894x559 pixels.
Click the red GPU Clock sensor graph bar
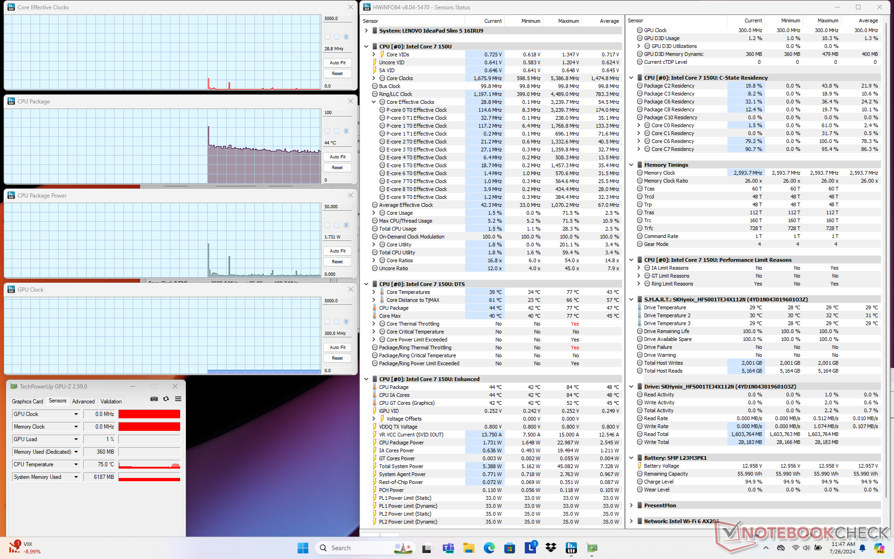pyautogui.click(x=149, y=414)
